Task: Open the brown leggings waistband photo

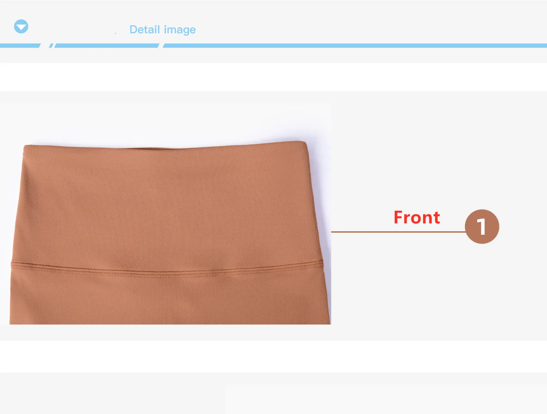Action: pos(165,214)
